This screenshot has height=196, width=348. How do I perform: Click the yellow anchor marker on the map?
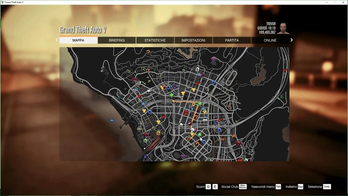click(158, 133)
